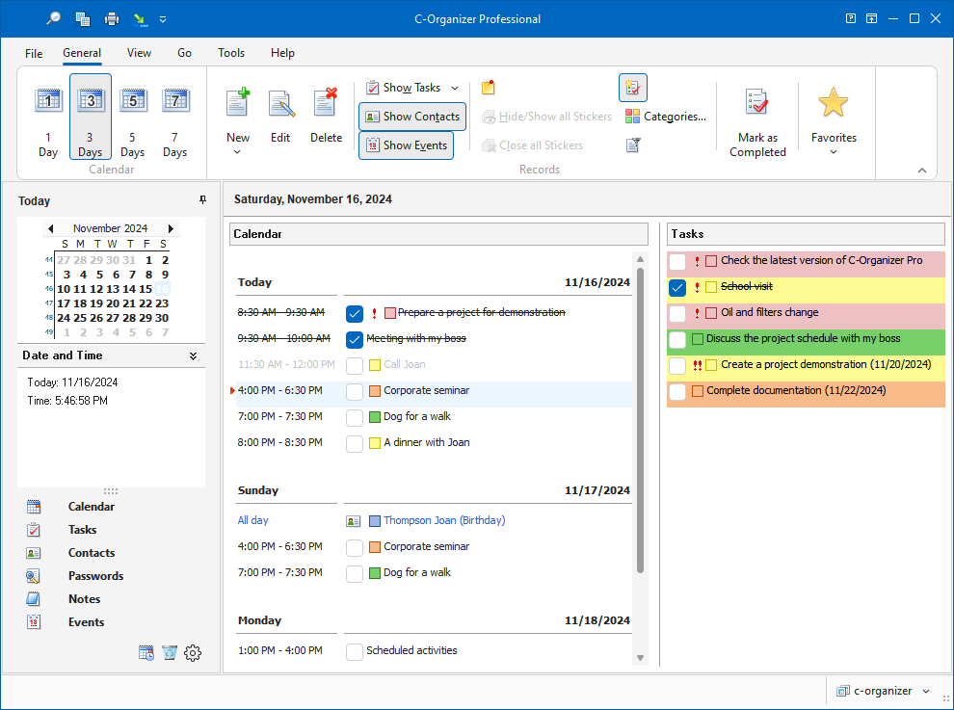
Task: Expand the Favorites dropdown arrow
Action: [834, 152]
